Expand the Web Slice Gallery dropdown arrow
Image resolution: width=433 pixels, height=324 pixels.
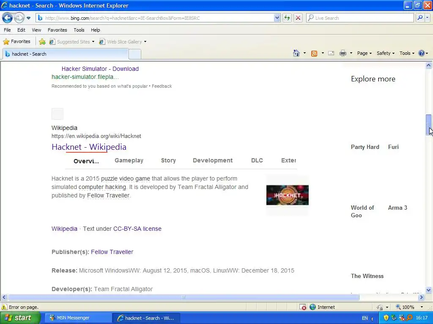coord(145,42)
